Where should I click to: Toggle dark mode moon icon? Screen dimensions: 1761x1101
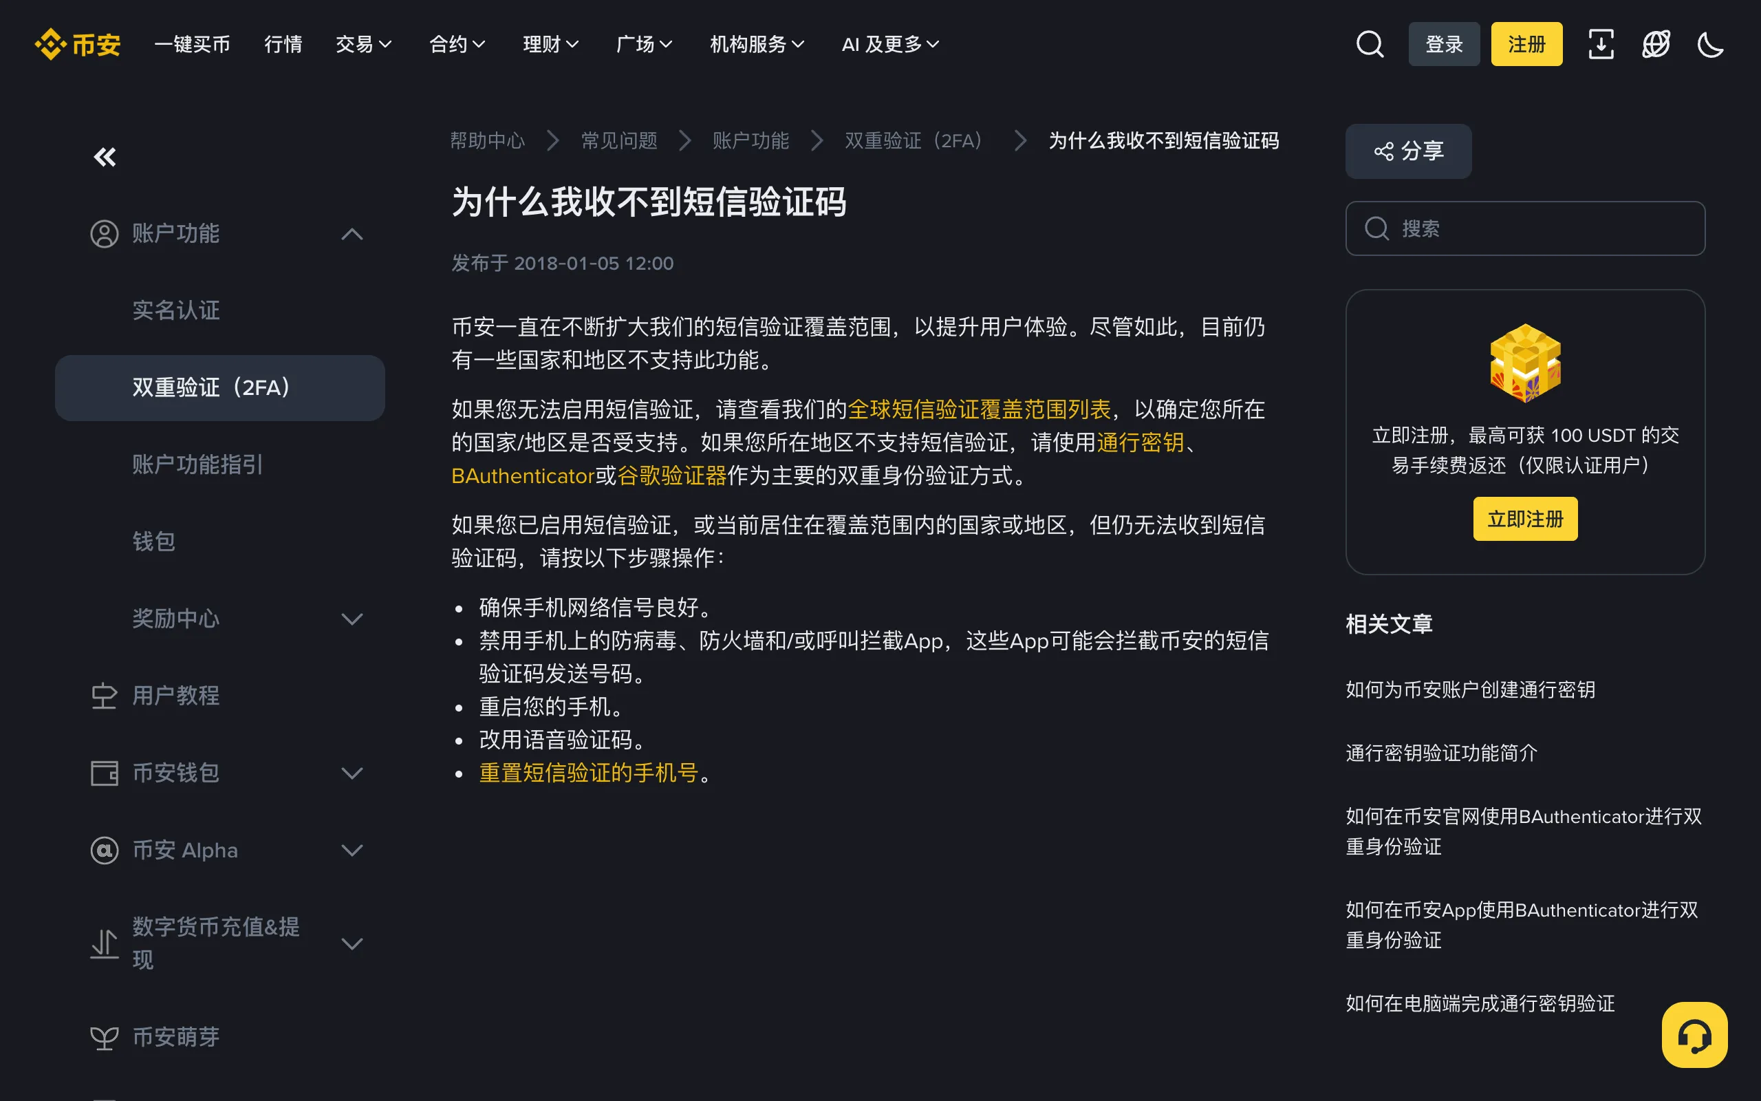pyautogui.click(x=1710, y=45)
